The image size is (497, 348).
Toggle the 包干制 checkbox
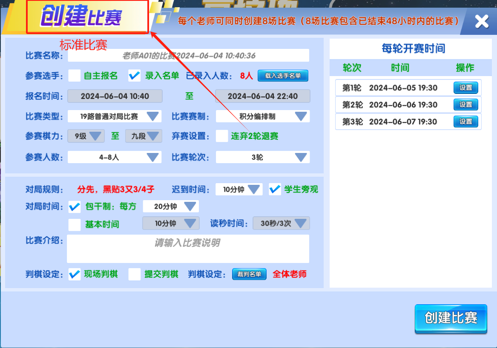tap(75, 207)
